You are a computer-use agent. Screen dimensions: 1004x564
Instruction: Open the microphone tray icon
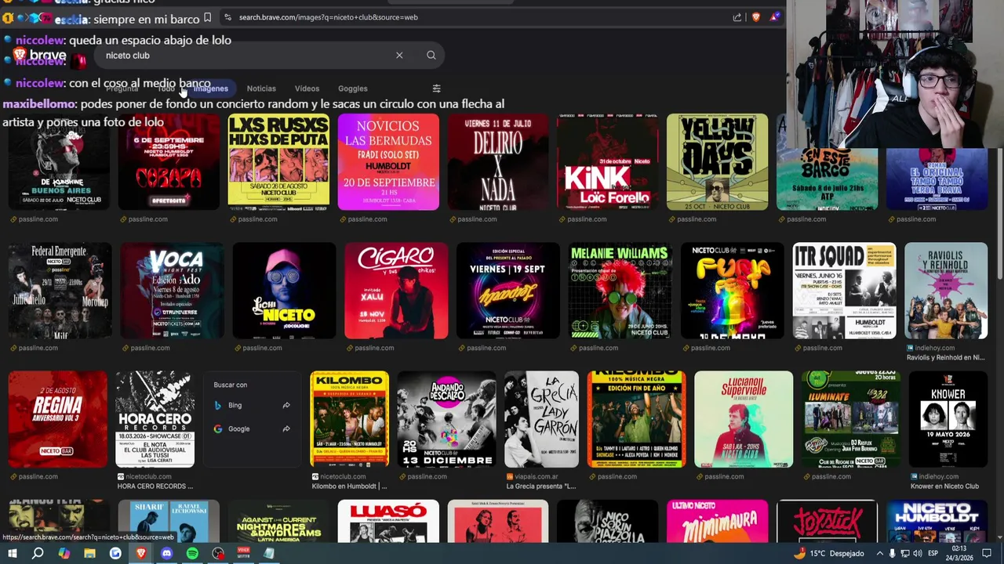point(892,554)
